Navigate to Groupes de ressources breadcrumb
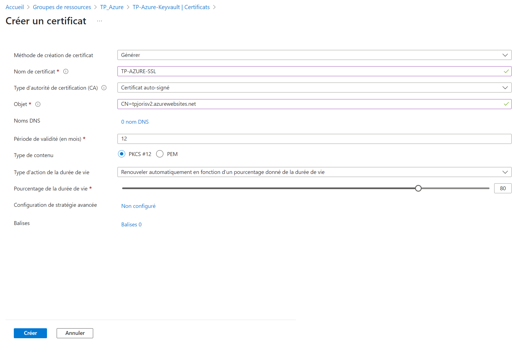The image size is (526, 344). (62, 7)
